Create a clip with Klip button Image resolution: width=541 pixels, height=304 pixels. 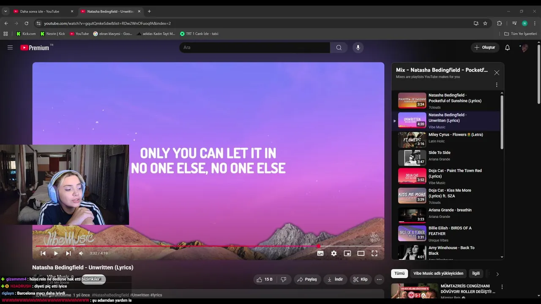pyautogui.click(x=361, y=280)
